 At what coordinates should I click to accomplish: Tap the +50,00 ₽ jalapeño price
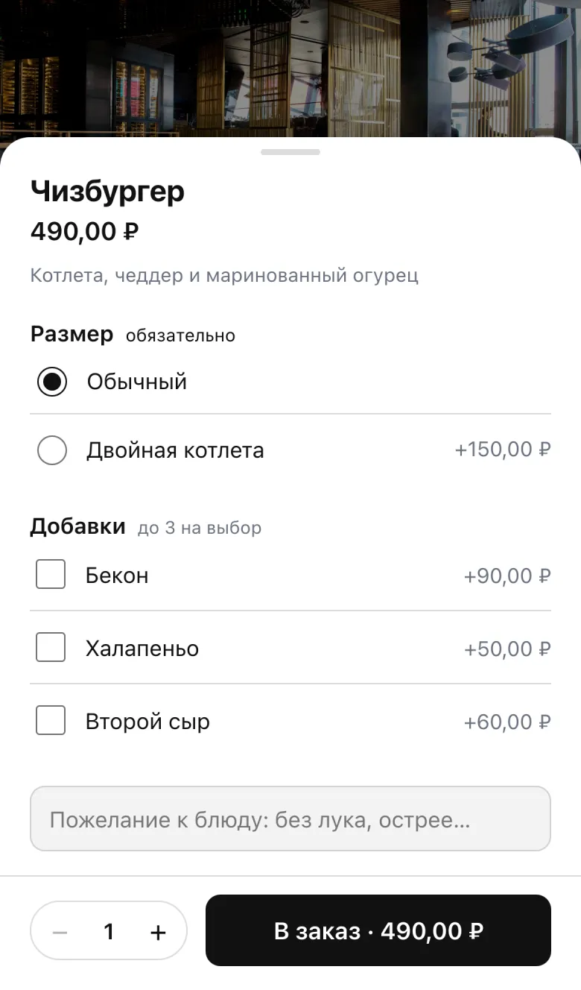coord(507,649)
